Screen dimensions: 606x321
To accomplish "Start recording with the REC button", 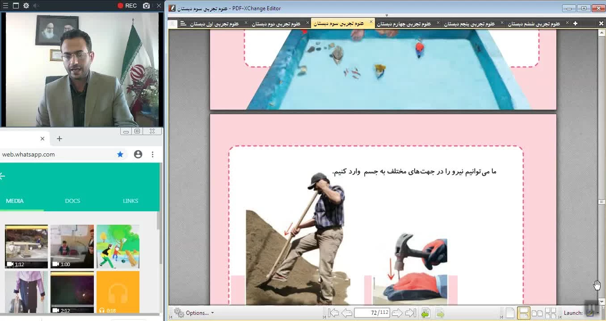I will 127,6.
